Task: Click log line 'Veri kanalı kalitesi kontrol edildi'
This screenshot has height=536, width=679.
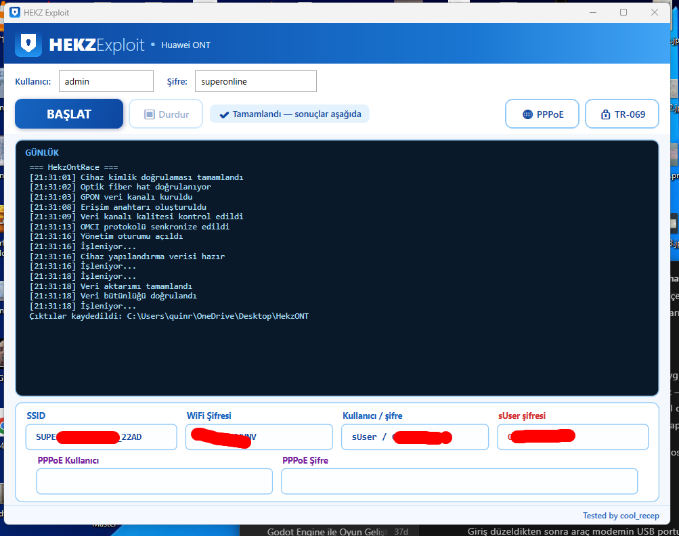Action: (x=136, y=217)
